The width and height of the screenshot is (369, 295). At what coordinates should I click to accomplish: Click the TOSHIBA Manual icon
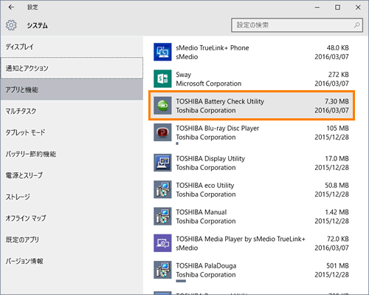tap(162, 217)
